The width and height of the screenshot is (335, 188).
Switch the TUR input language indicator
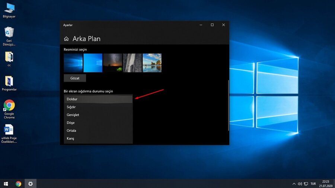click(x=313, y=184)
